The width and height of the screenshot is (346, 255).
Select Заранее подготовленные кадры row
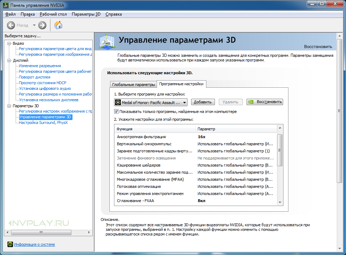pyautogui.click(x=195, y=151)
